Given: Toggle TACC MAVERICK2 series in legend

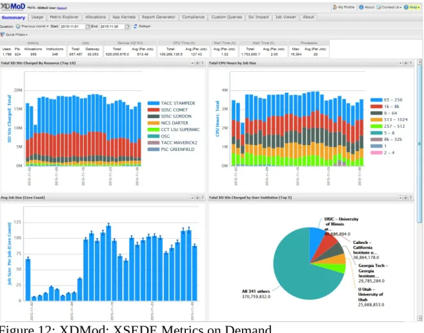Looking at the screenshot, I should [x=172, y=143].
